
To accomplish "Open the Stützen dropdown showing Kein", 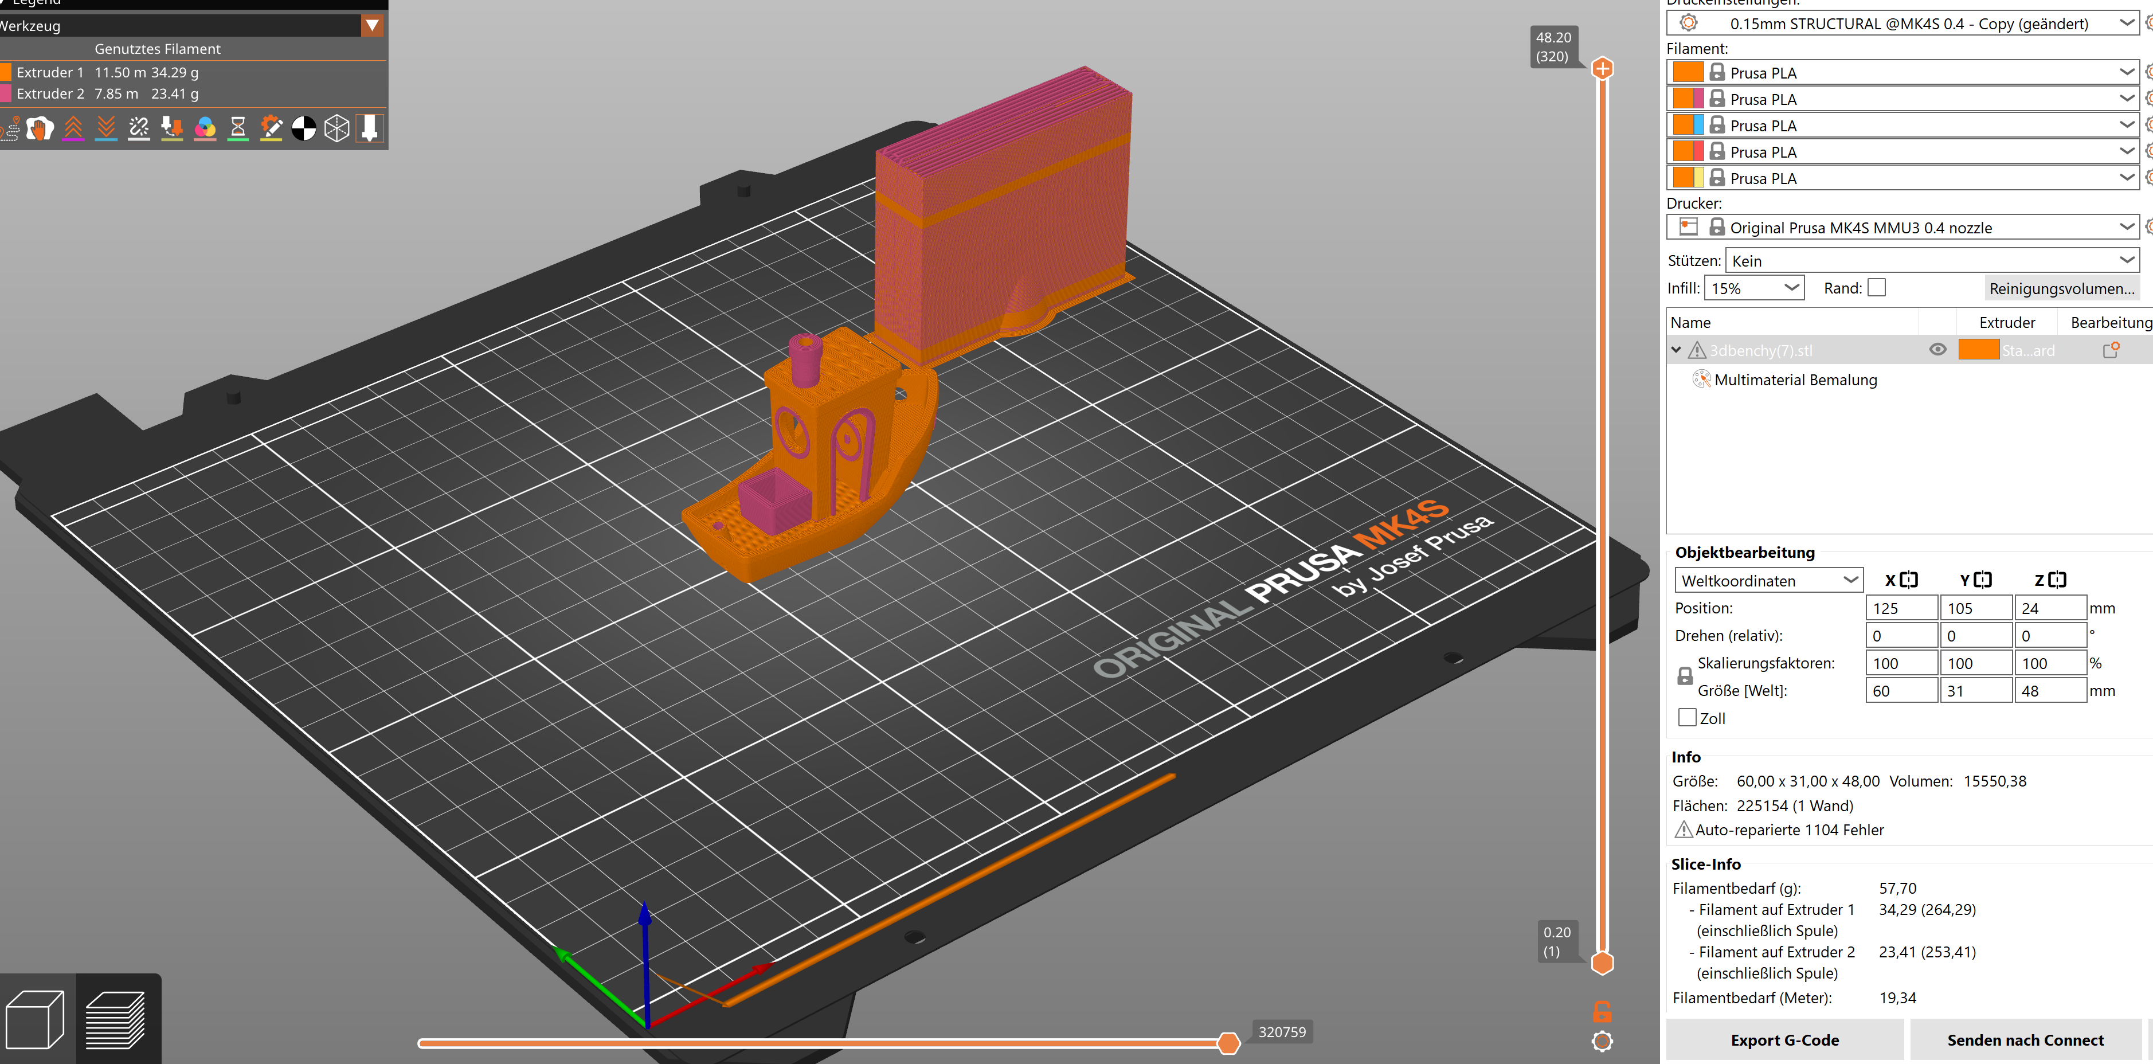I will tap(1932, 261).
